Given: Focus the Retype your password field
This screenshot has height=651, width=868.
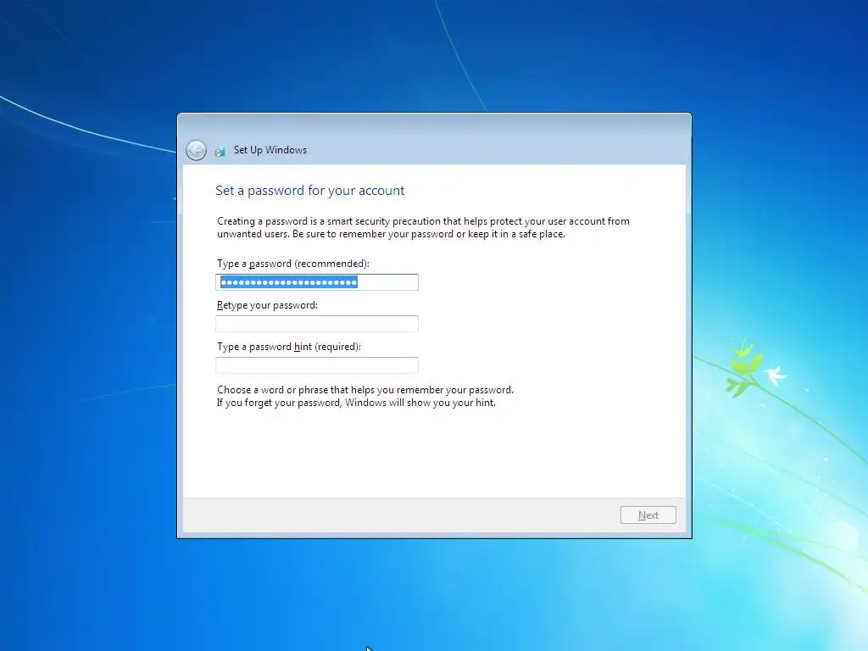Looking at the screenshot, I should pyautogui.click(x=317, y=324).
